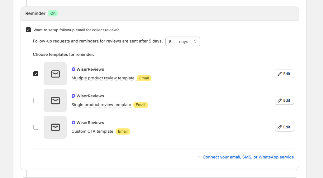Click WiserReviews logo above Custom CTA template

tap(74, 123)
